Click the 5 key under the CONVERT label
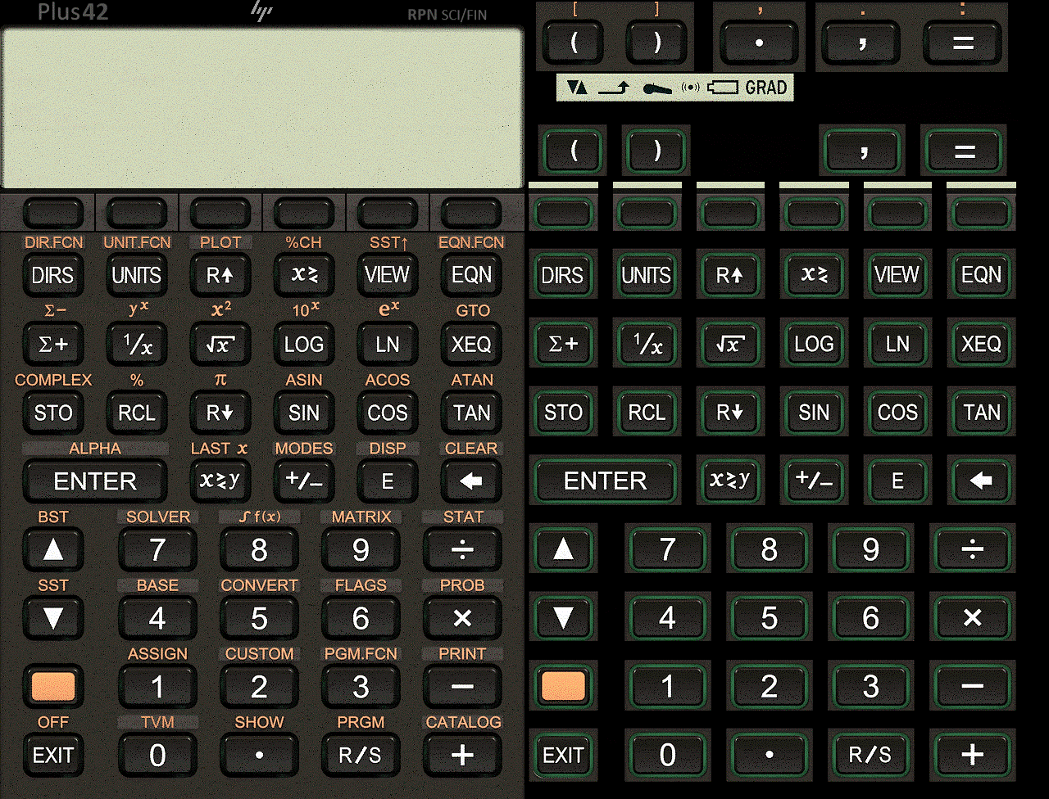The image size is (1049, 799). point(259,618)
